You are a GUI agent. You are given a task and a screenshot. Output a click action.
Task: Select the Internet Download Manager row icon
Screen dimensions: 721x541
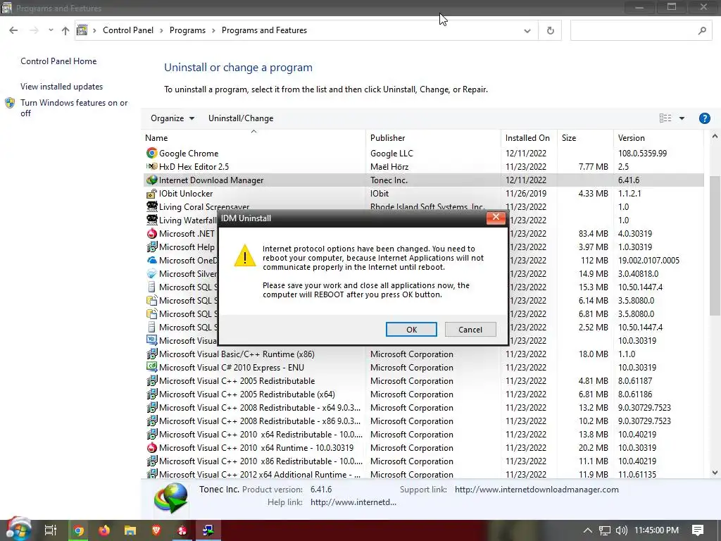click(152, 180)
